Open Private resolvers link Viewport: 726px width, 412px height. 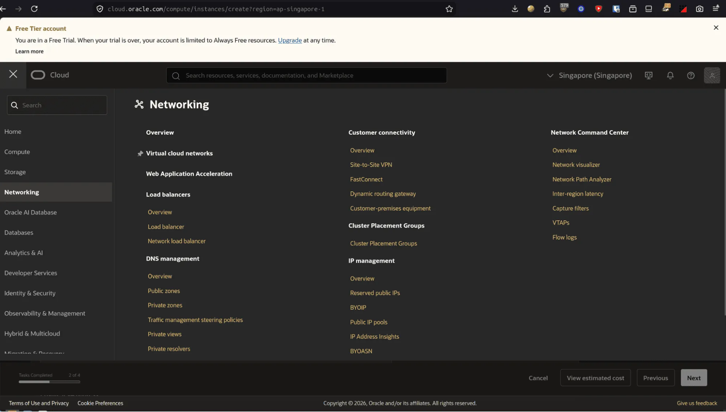click(169, 349)
